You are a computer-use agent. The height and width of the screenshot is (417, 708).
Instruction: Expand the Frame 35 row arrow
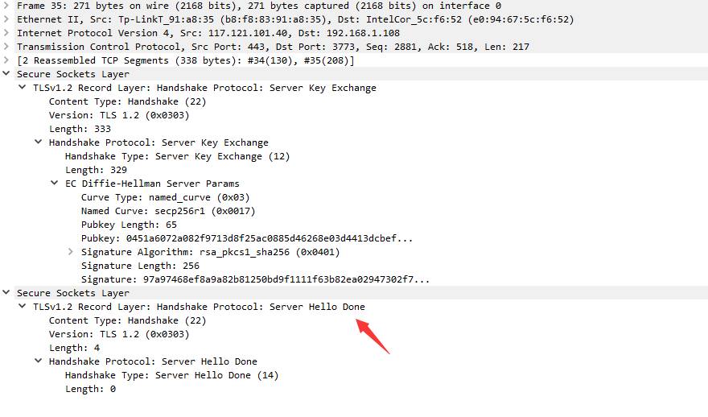pos(7,6)
